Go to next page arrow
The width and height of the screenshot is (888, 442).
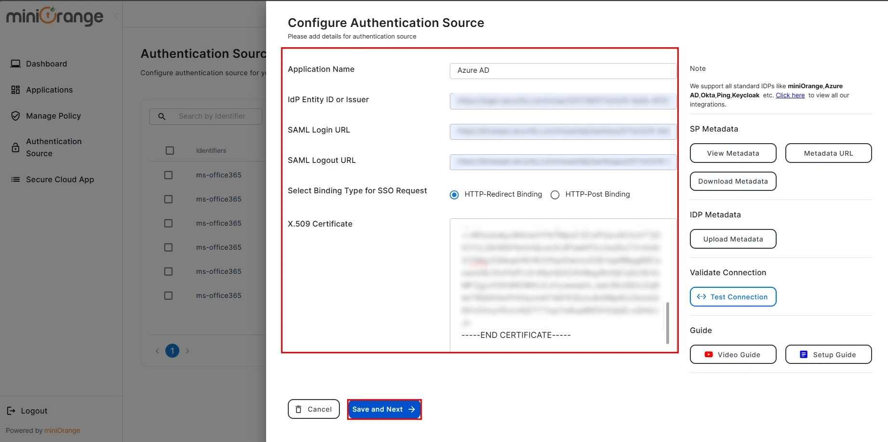click(x=188, y=351)
